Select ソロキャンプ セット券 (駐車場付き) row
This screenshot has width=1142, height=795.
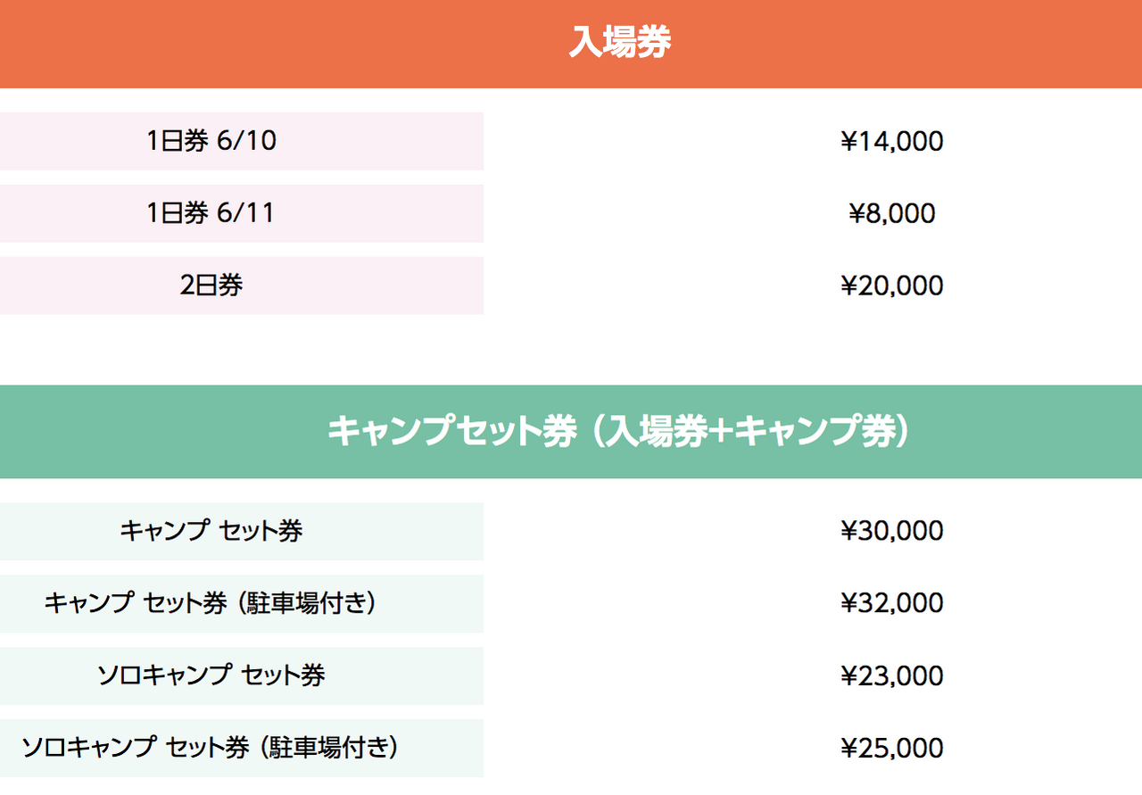click(242, 748)
